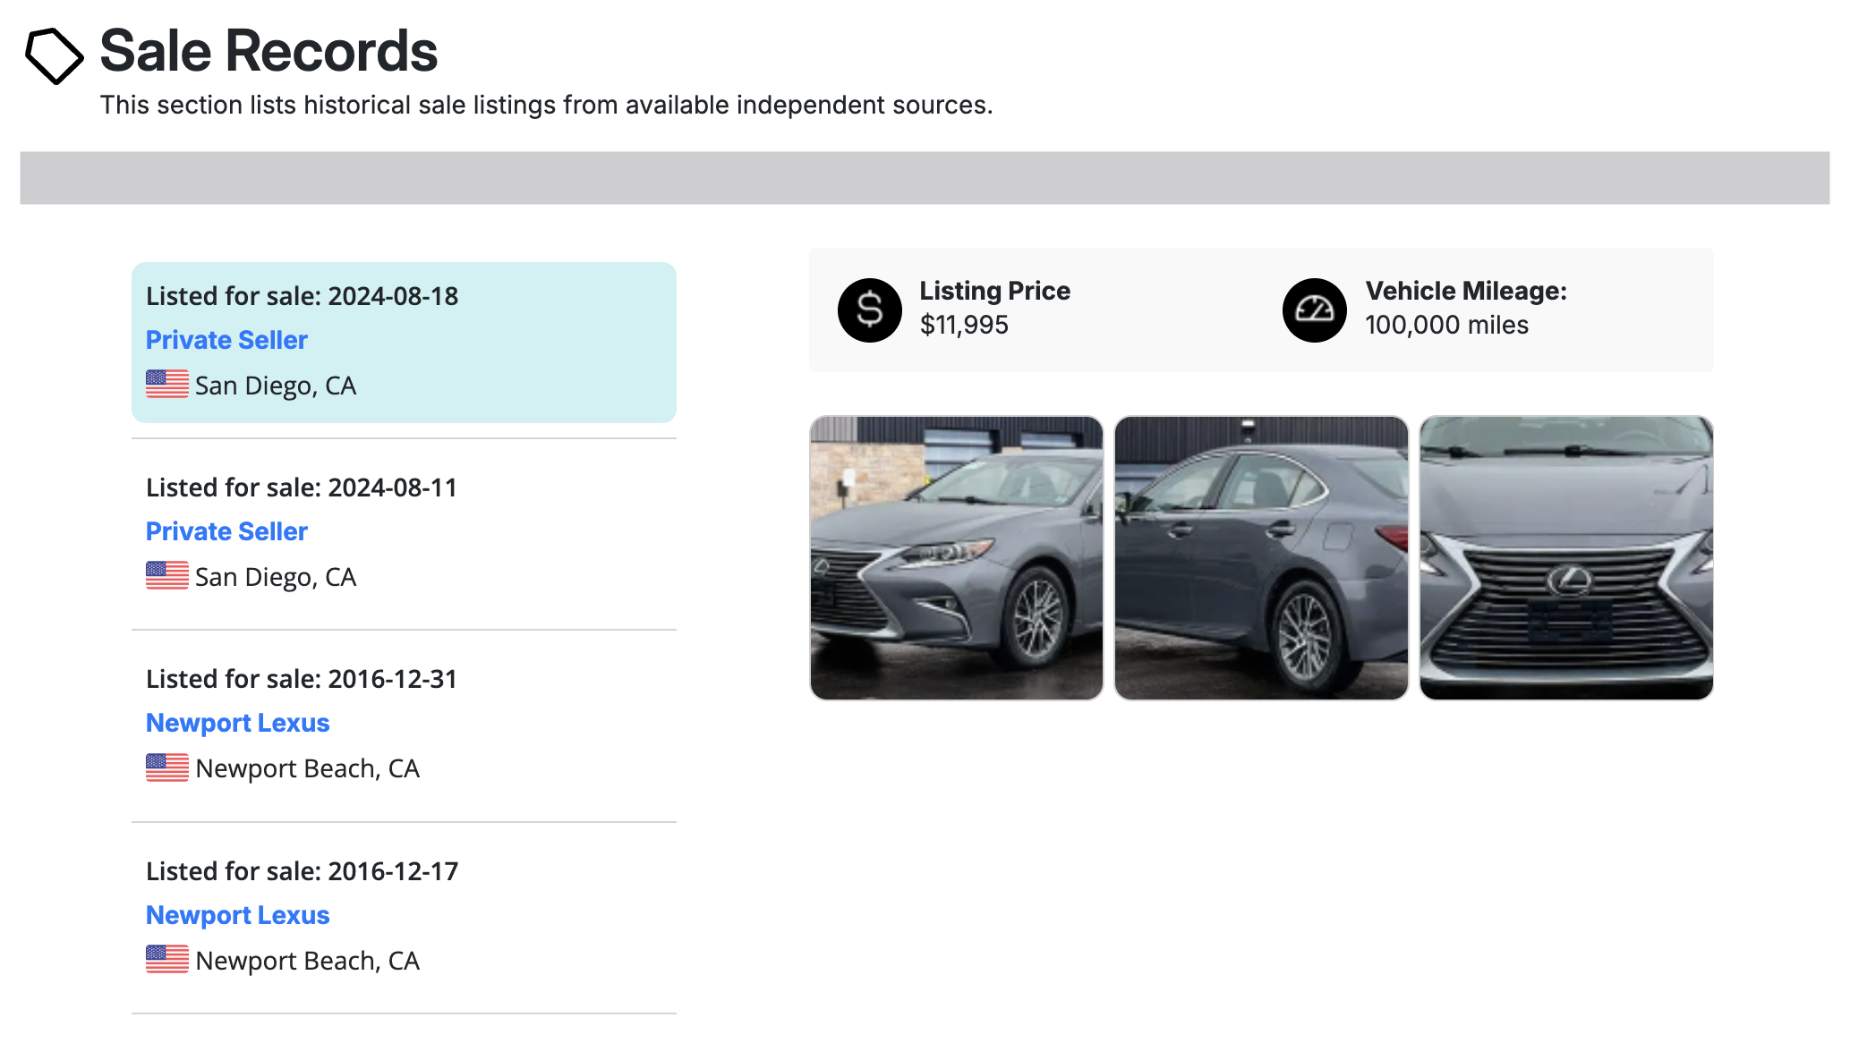Click the Sale Records heading

coord(269,51)
